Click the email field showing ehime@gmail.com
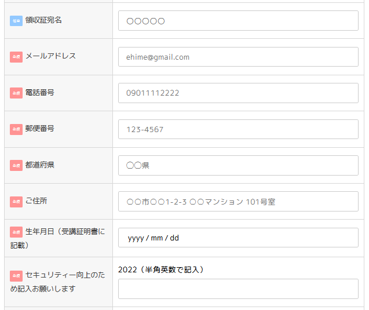The width and height of the screenshot is (369, 310). pyautogui.click(x=238, y=57)
